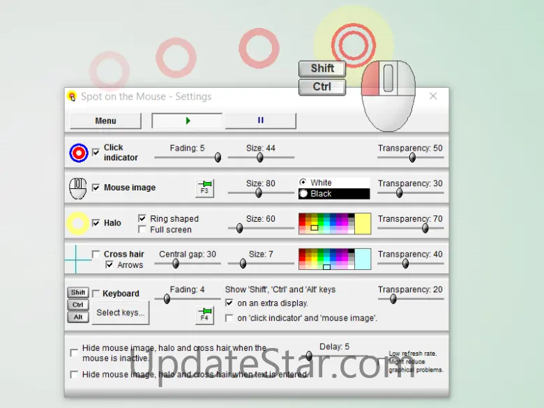Click the F3 pin icon

pyautogui.click(x=204, y=188)
